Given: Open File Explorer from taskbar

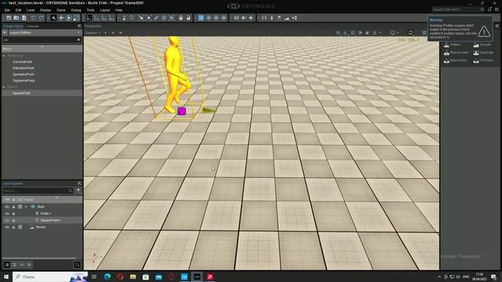Looking at the screenshot, I should [133, 277].
